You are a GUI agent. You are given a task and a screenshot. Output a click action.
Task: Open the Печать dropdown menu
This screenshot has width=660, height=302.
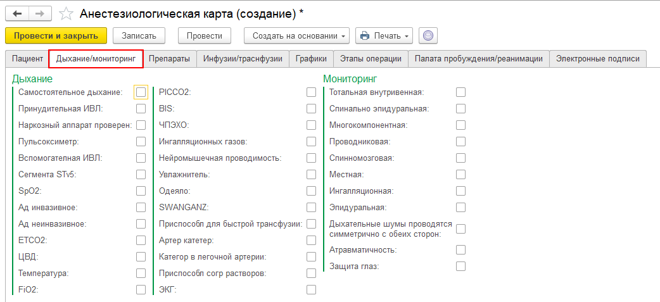point(384,35)
